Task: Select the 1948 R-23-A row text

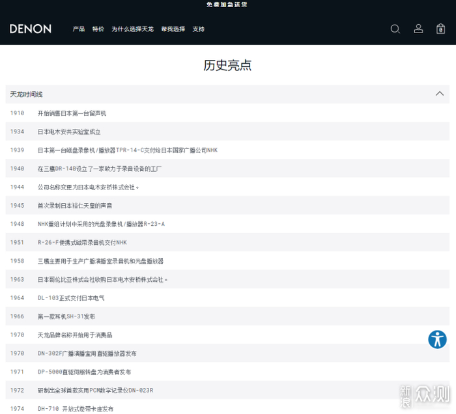Action: [101, 224]
